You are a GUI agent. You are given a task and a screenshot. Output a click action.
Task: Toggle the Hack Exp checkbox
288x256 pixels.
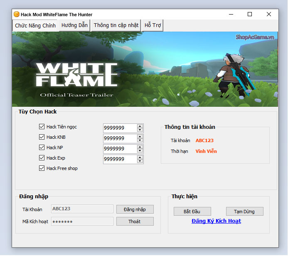(x=42, y=158)
